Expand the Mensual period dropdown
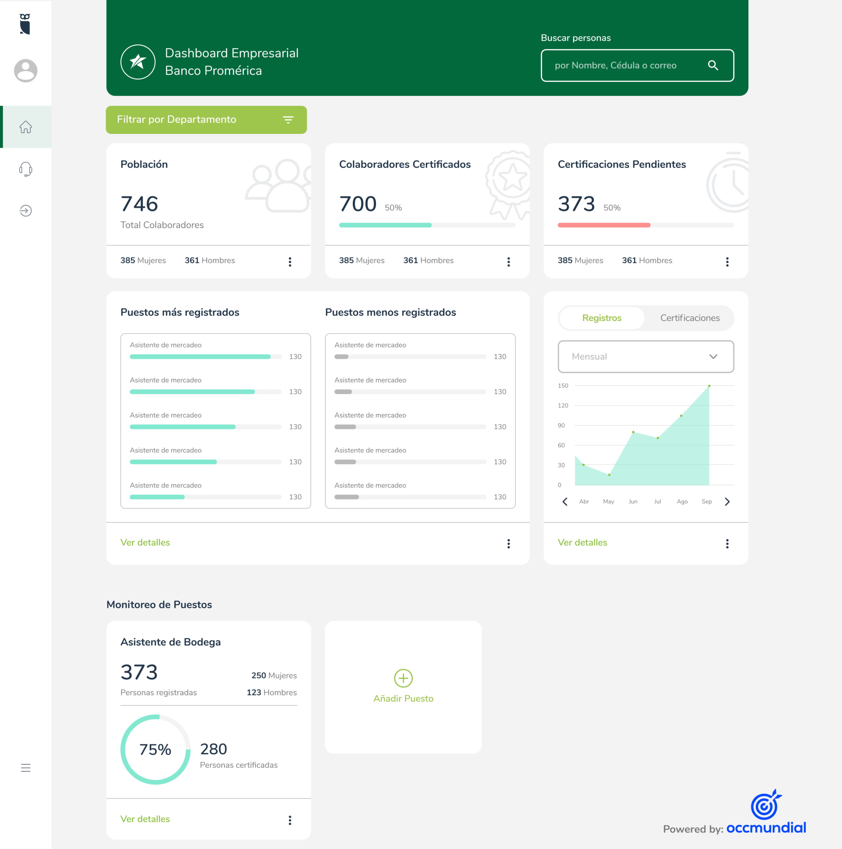 (646, 356)
